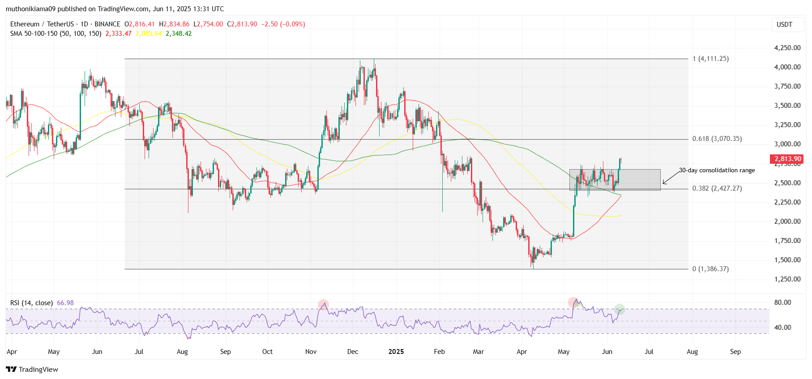Click the arrow pointing at consolidation box
The image size is (812, 379).
pos(671,177)
